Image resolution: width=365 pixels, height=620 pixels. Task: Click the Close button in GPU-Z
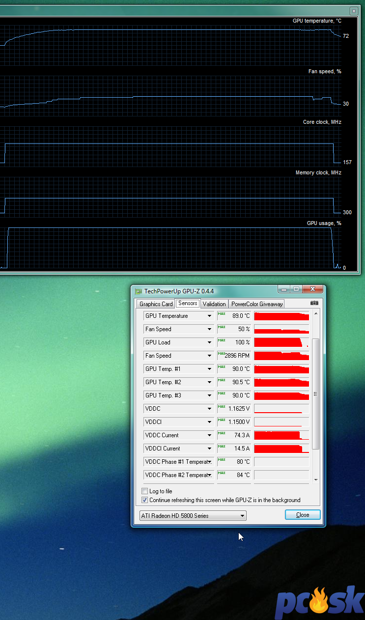point(303,515)
